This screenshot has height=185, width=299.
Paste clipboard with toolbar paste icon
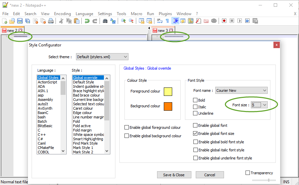pyautogui.click(x=77, y=21)
